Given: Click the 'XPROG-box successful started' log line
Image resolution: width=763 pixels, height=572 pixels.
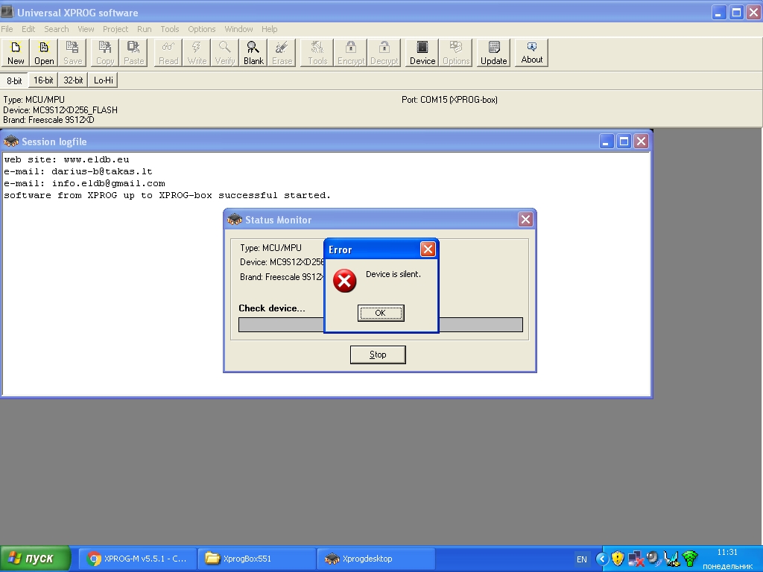Looking at the screenshot, I should (x=168, y=196).
